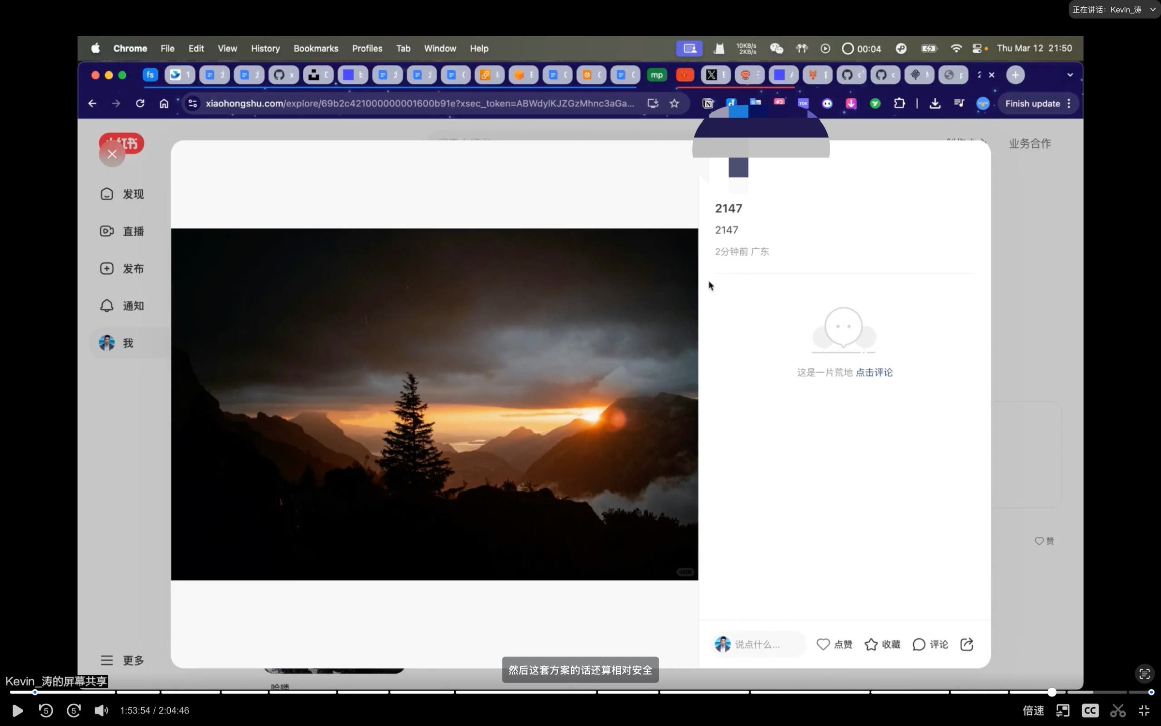Screen dimensions: 1161x726
Task: Open the Bookmarks menu
Action: [316, 48]
